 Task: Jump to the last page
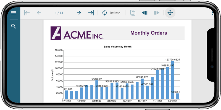(x=91, y=13)
